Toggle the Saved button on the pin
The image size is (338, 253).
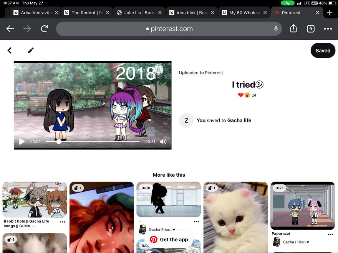click(323, 51)
